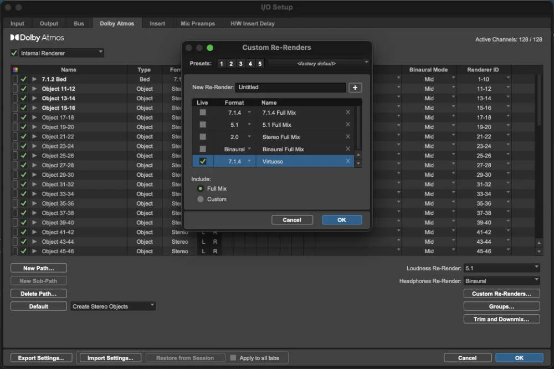Screen dimensions: 554x369
Task: Click Export Settings button
Action: (x=41, y=358)
